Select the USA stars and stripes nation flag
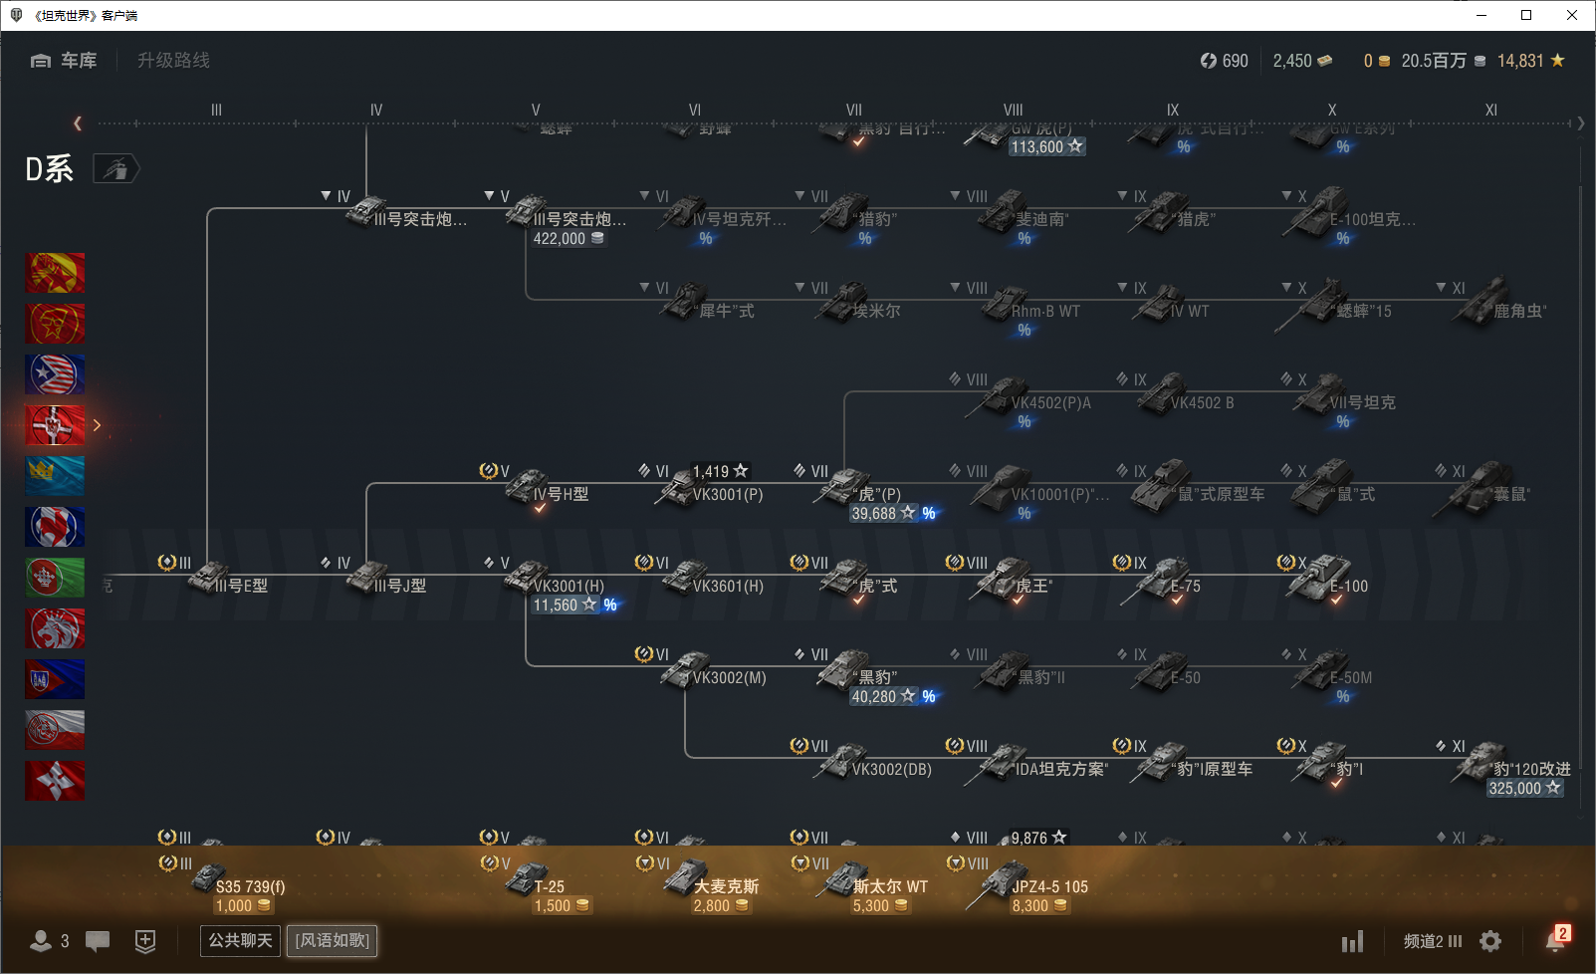 (55, 374)
